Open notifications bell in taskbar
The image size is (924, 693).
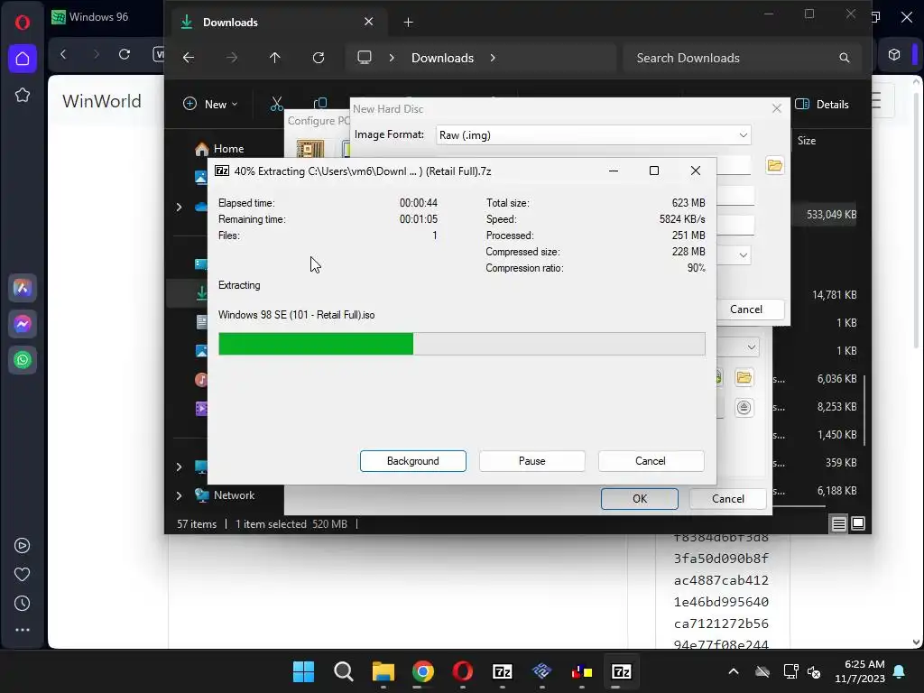(x=899, y=671)
